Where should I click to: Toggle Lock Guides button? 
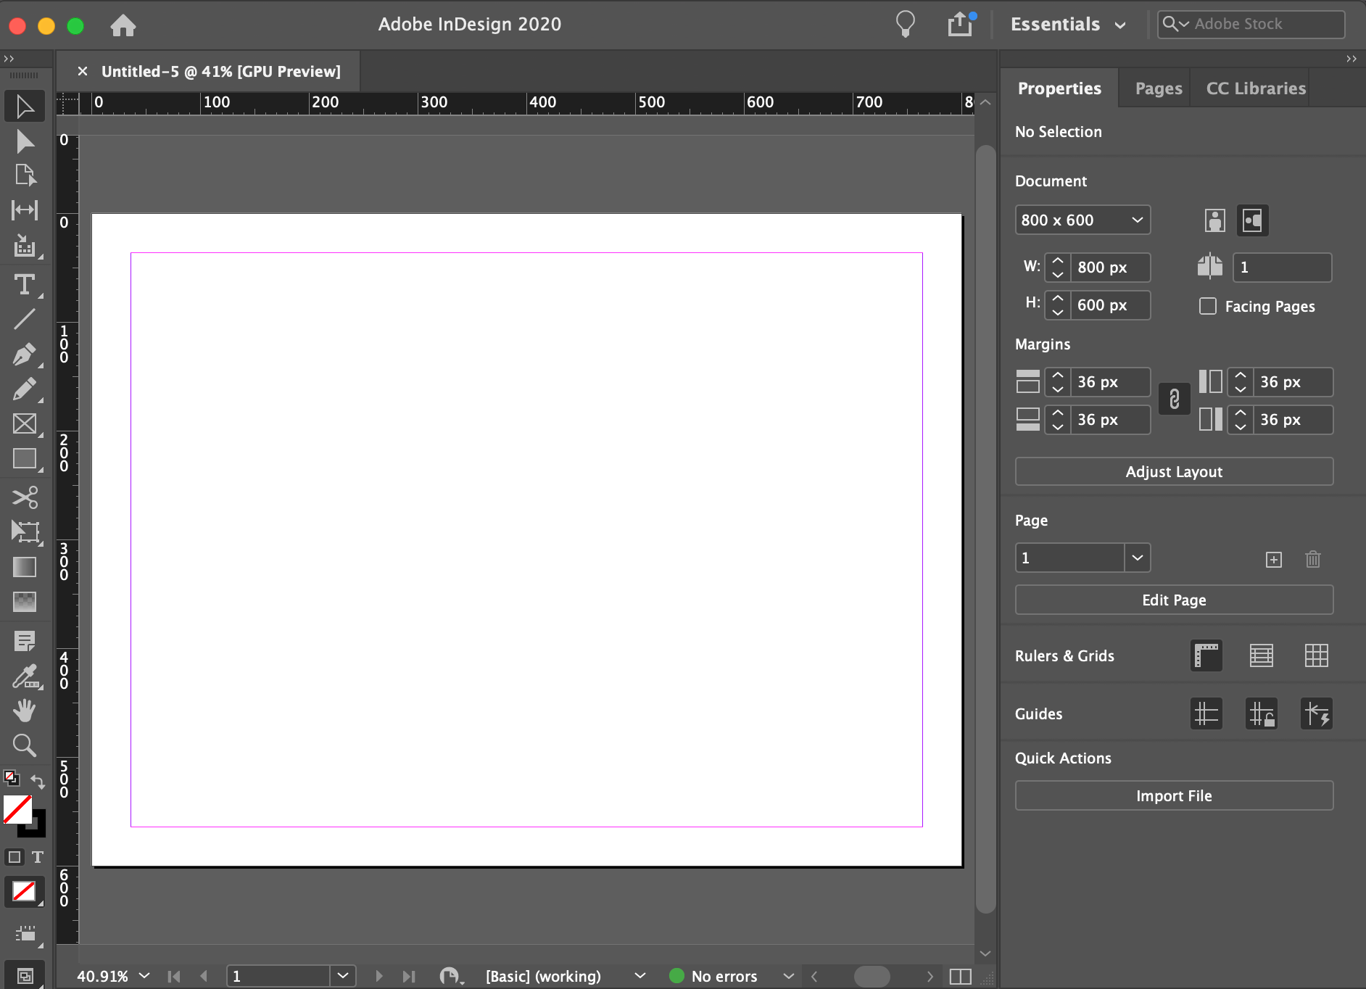click(1262, 713)
